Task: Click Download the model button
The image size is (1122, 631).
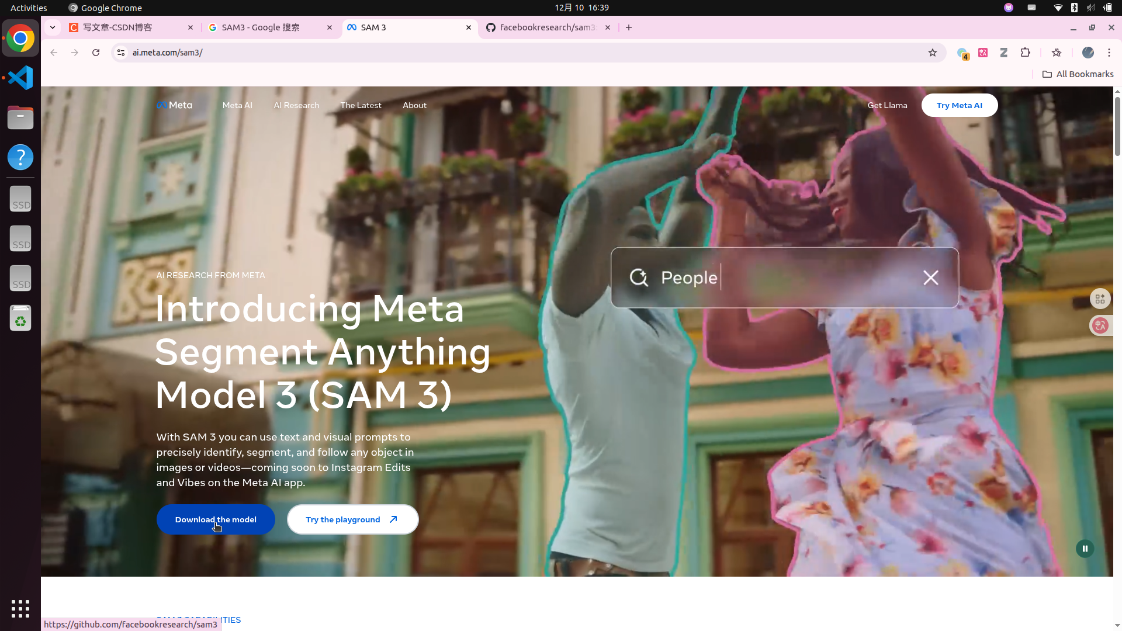Action: tap(216, 519)
